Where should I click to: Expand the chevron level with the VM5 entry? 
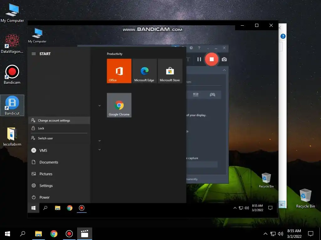pos(99,149)
